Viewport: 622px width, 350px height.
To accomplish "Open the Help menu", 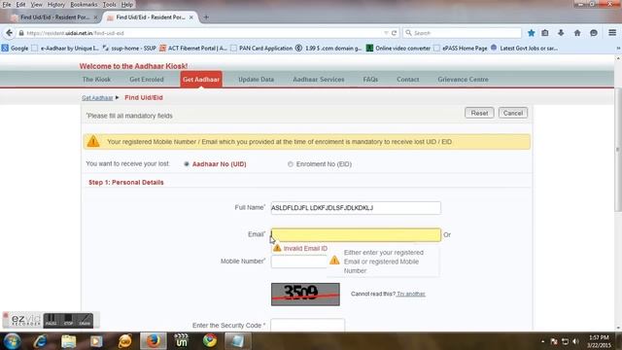I will (127, 4).
